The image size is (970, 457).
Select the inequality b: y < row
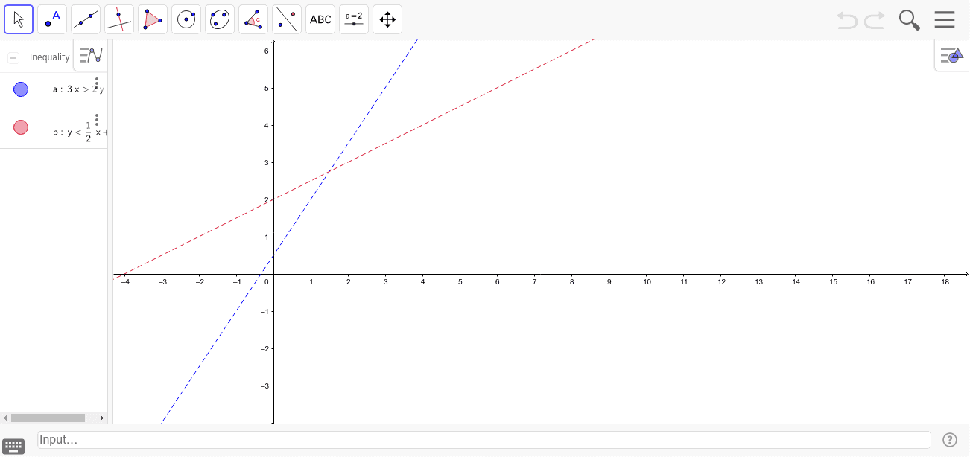click(54, 129)
